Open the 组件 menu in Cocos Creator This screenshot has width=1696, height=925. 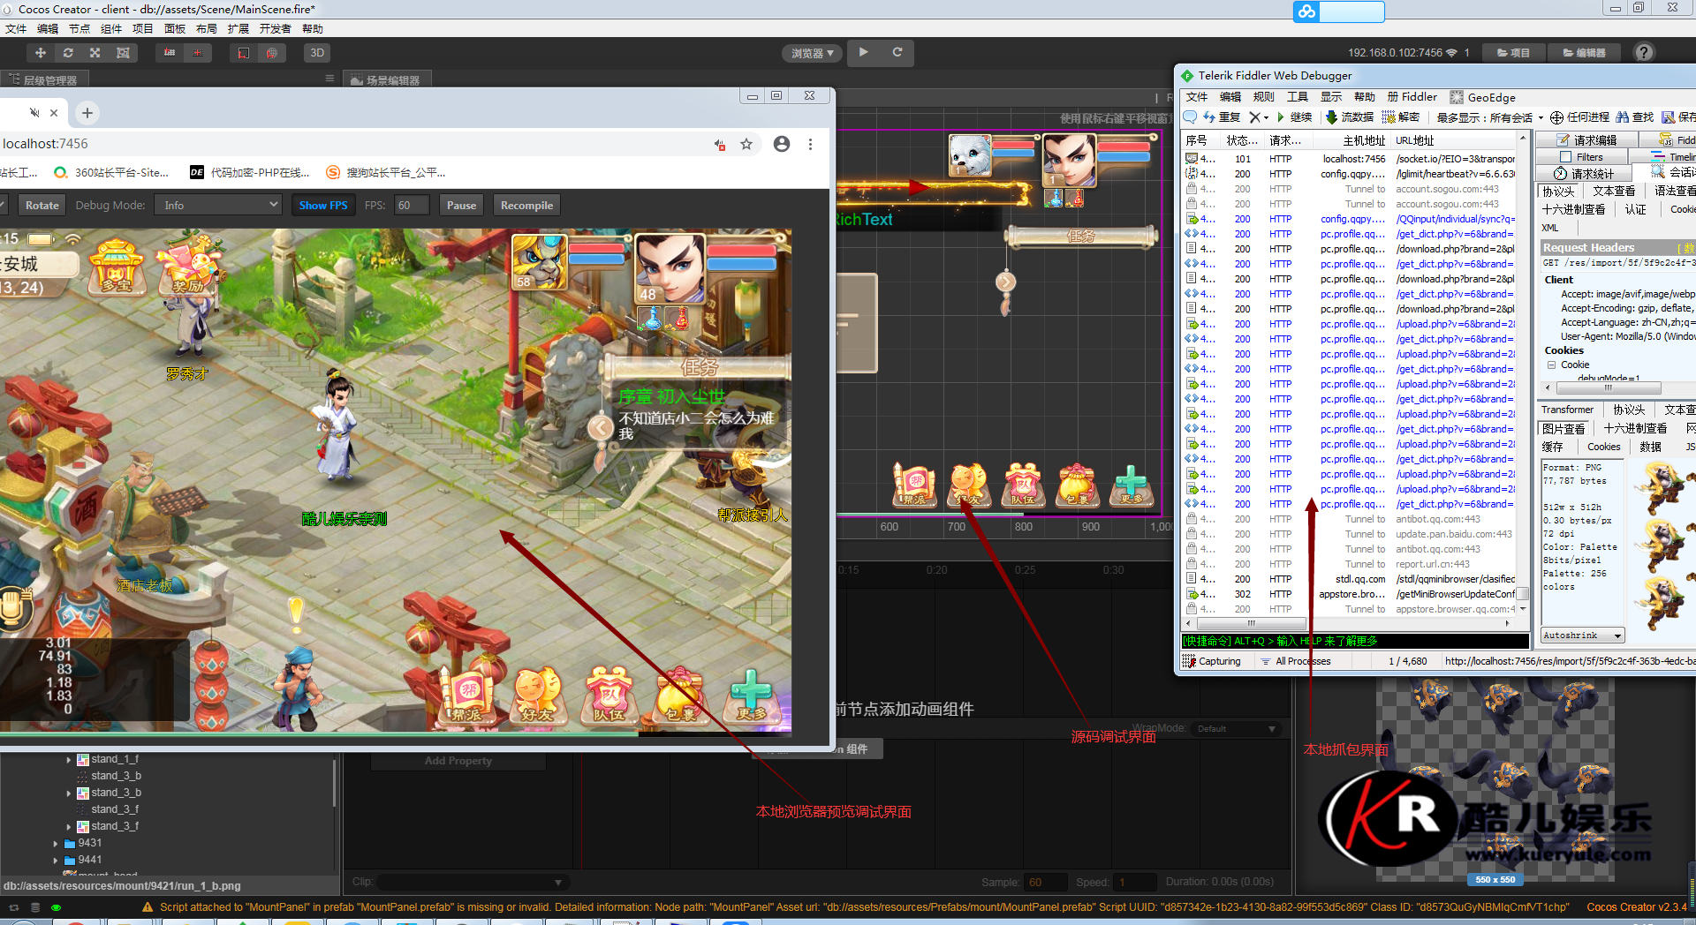[x=111, y=29]
